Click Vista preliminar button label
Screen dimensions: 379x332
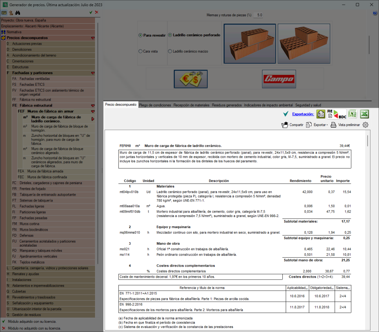click(349, 125)
